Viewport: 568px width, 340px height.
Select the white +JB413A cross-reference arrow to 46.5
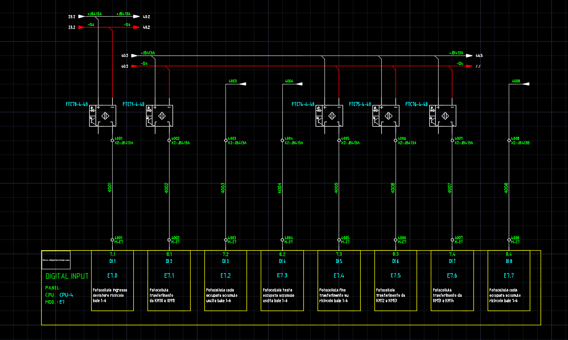(x=469, y=56)
